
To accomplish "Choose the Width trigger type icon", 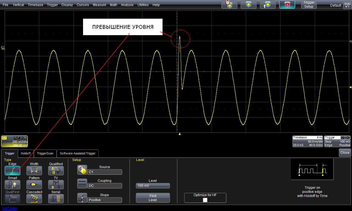I will (34, 171).
